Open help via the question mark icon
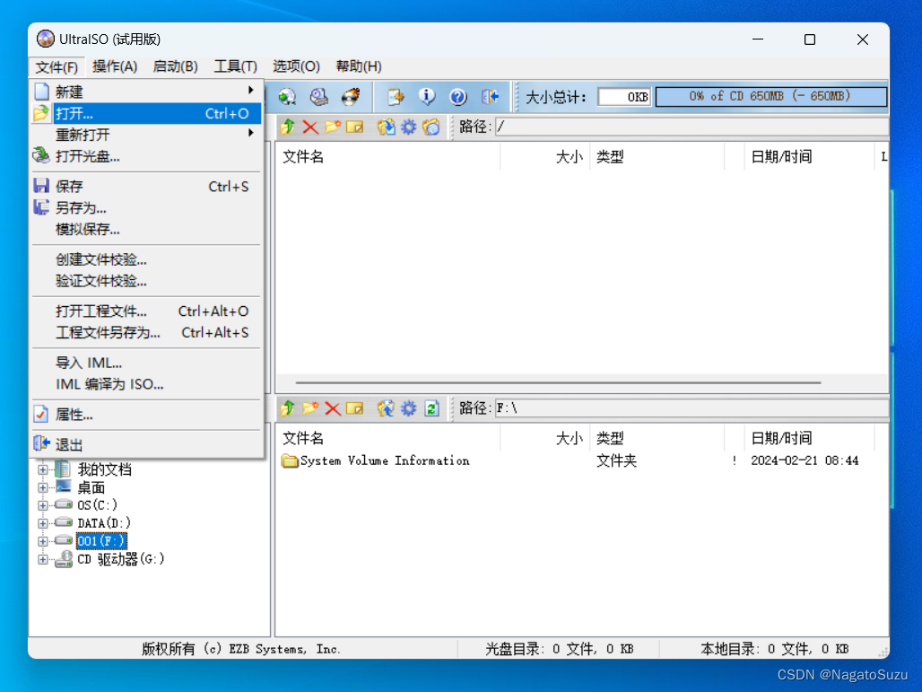This screenshot has height=692, width=922. 458,96
